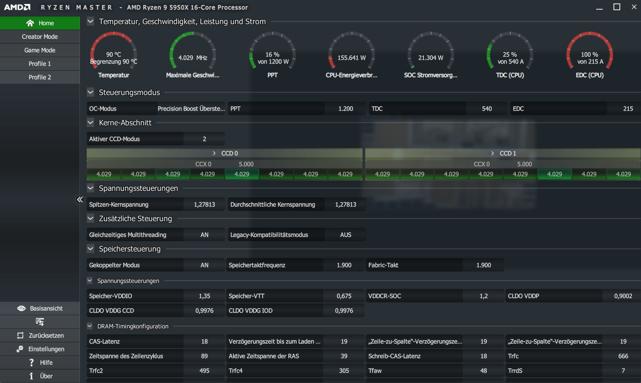Click the AMD logo in title bar
This screenshot has width=641, height=383.
pos(17,7)
